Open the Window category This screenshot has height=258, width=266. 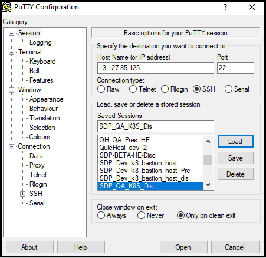[x=29, y=90]
